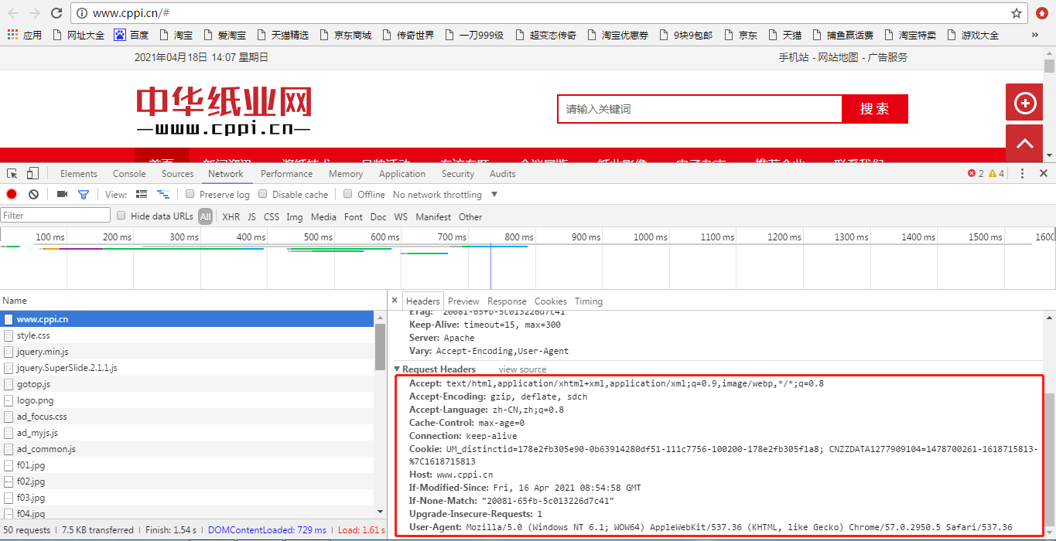Clear the network log icon
This screenshot has width=1056, height=541.
[x=34, y=194]
